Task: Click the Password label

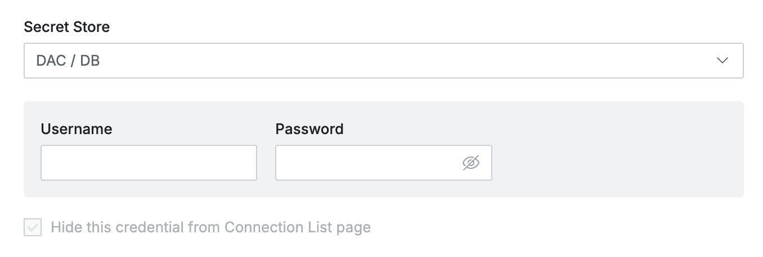Action: [x=309, y=129]
